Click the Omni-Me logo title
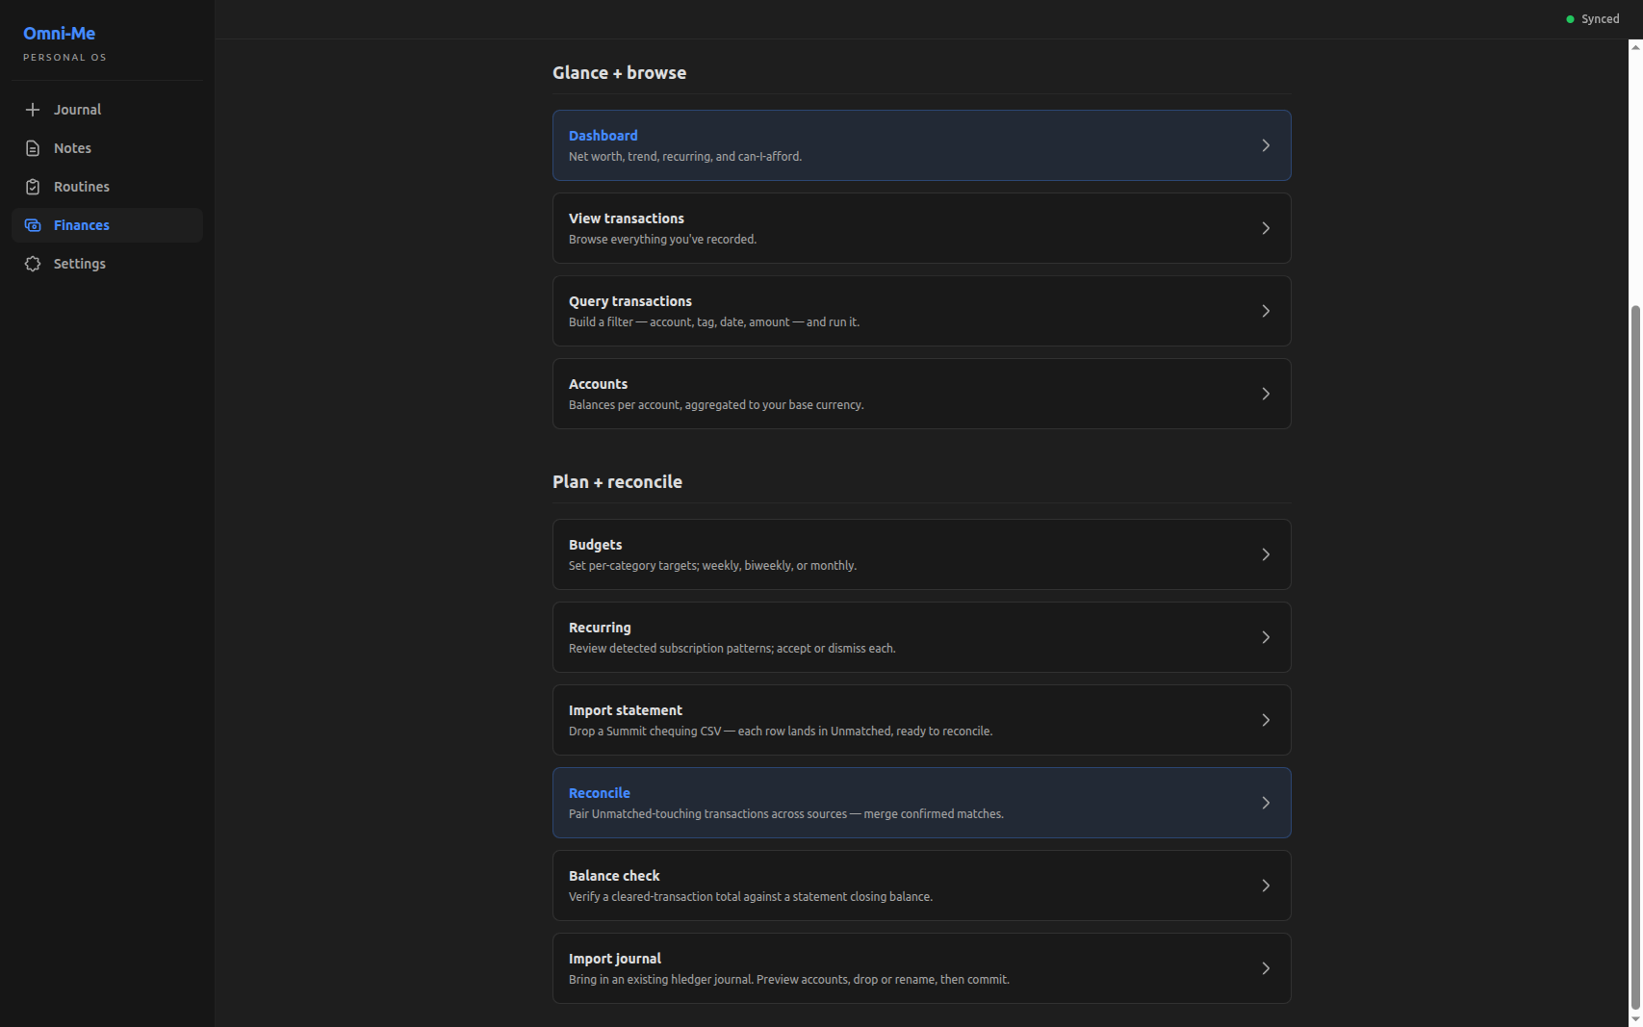The height and width of the screenshot is (1027, 1643). pos(59,33)
